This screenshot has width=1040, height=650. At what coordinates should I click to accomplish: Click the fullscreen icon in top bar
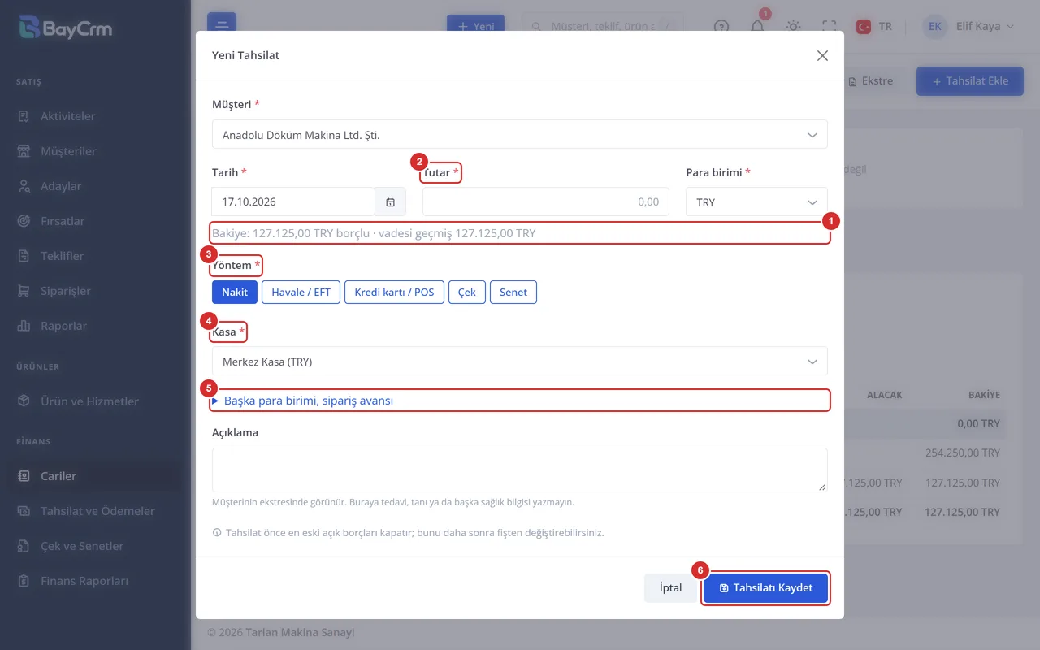pyautogui.click(x=830, y=26)
